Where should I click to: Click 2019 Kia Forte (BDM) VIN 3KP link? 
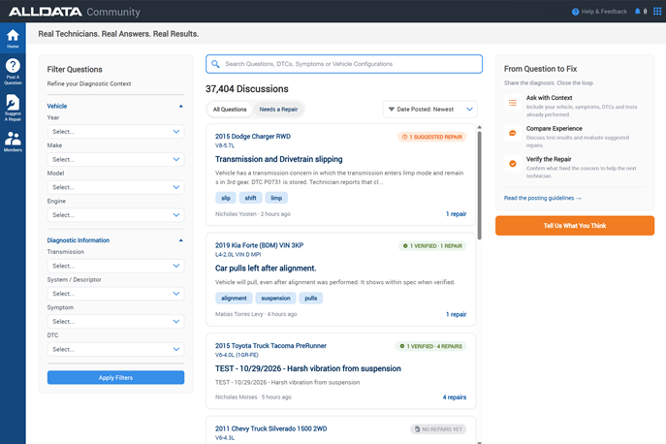point(259,245)
